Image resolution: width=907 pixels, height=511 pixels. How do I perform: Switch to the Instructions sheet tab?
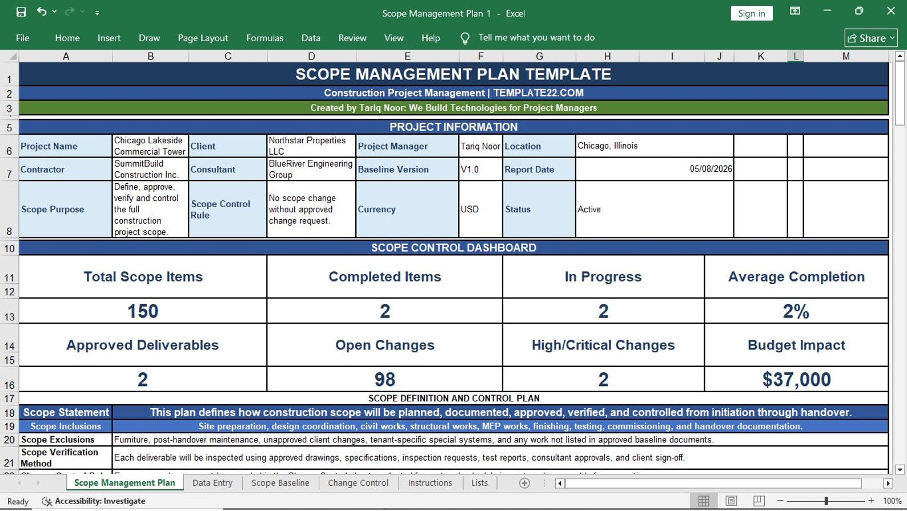430,482
